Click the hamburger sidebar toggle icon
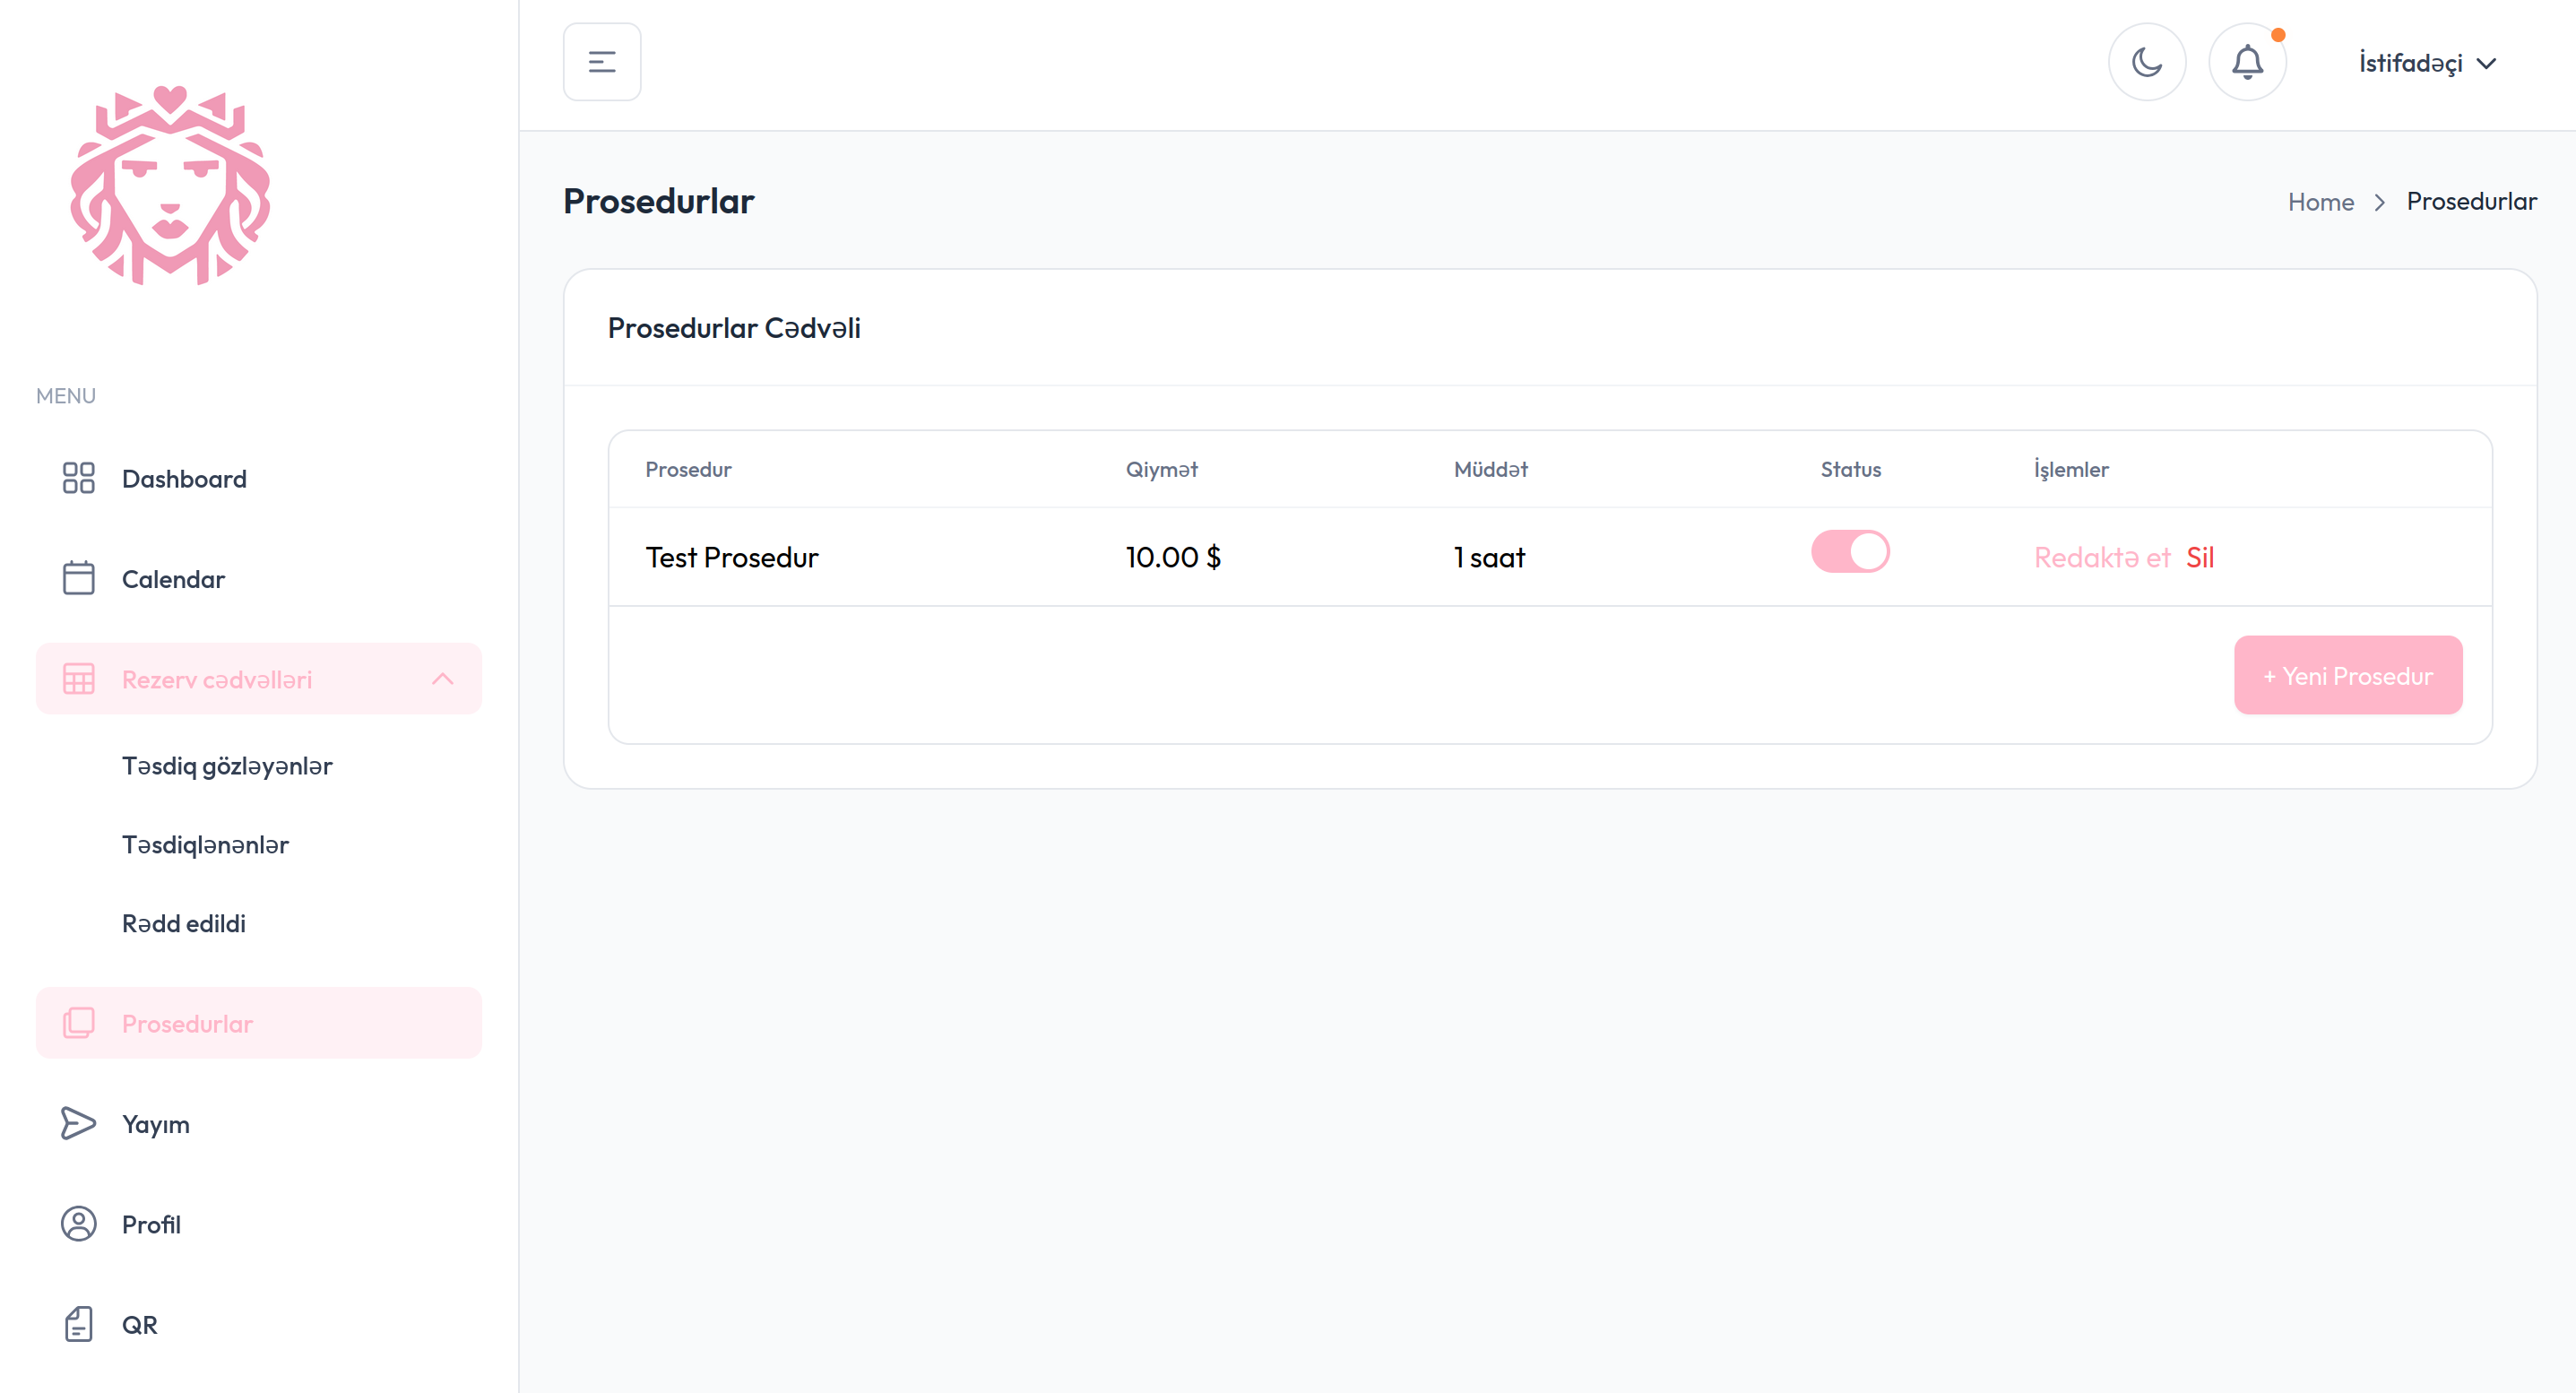 coord(601,62)
